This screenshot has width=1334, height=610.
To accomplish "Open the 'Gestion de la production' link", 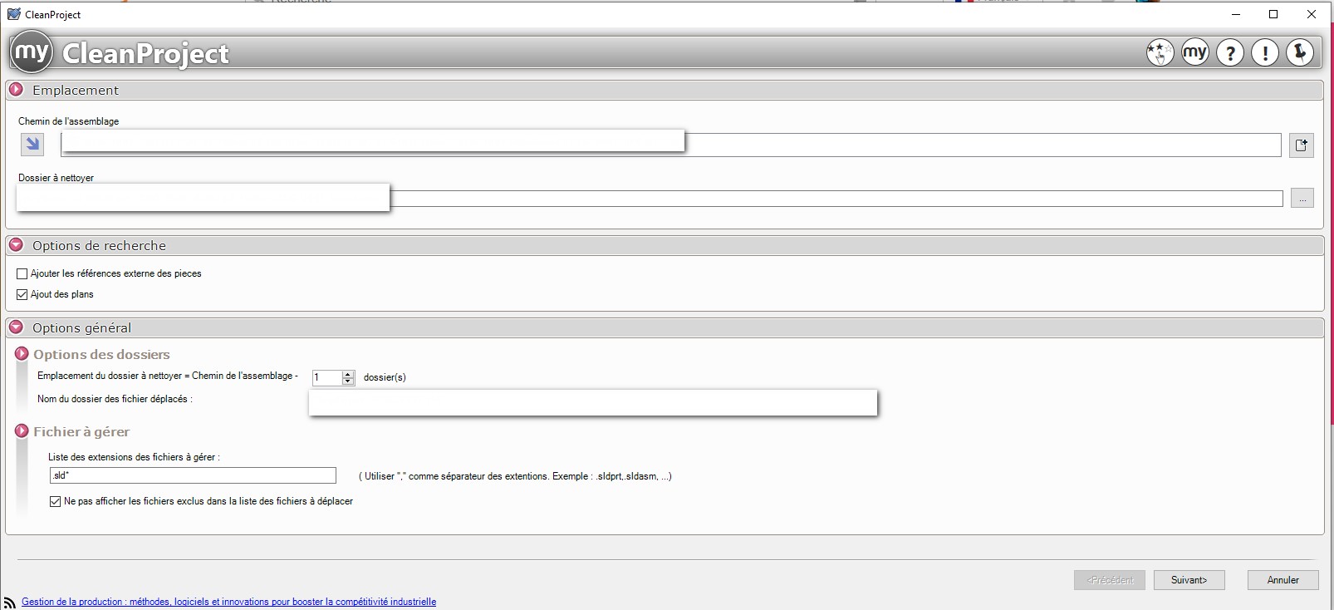I will pos(228,602).
